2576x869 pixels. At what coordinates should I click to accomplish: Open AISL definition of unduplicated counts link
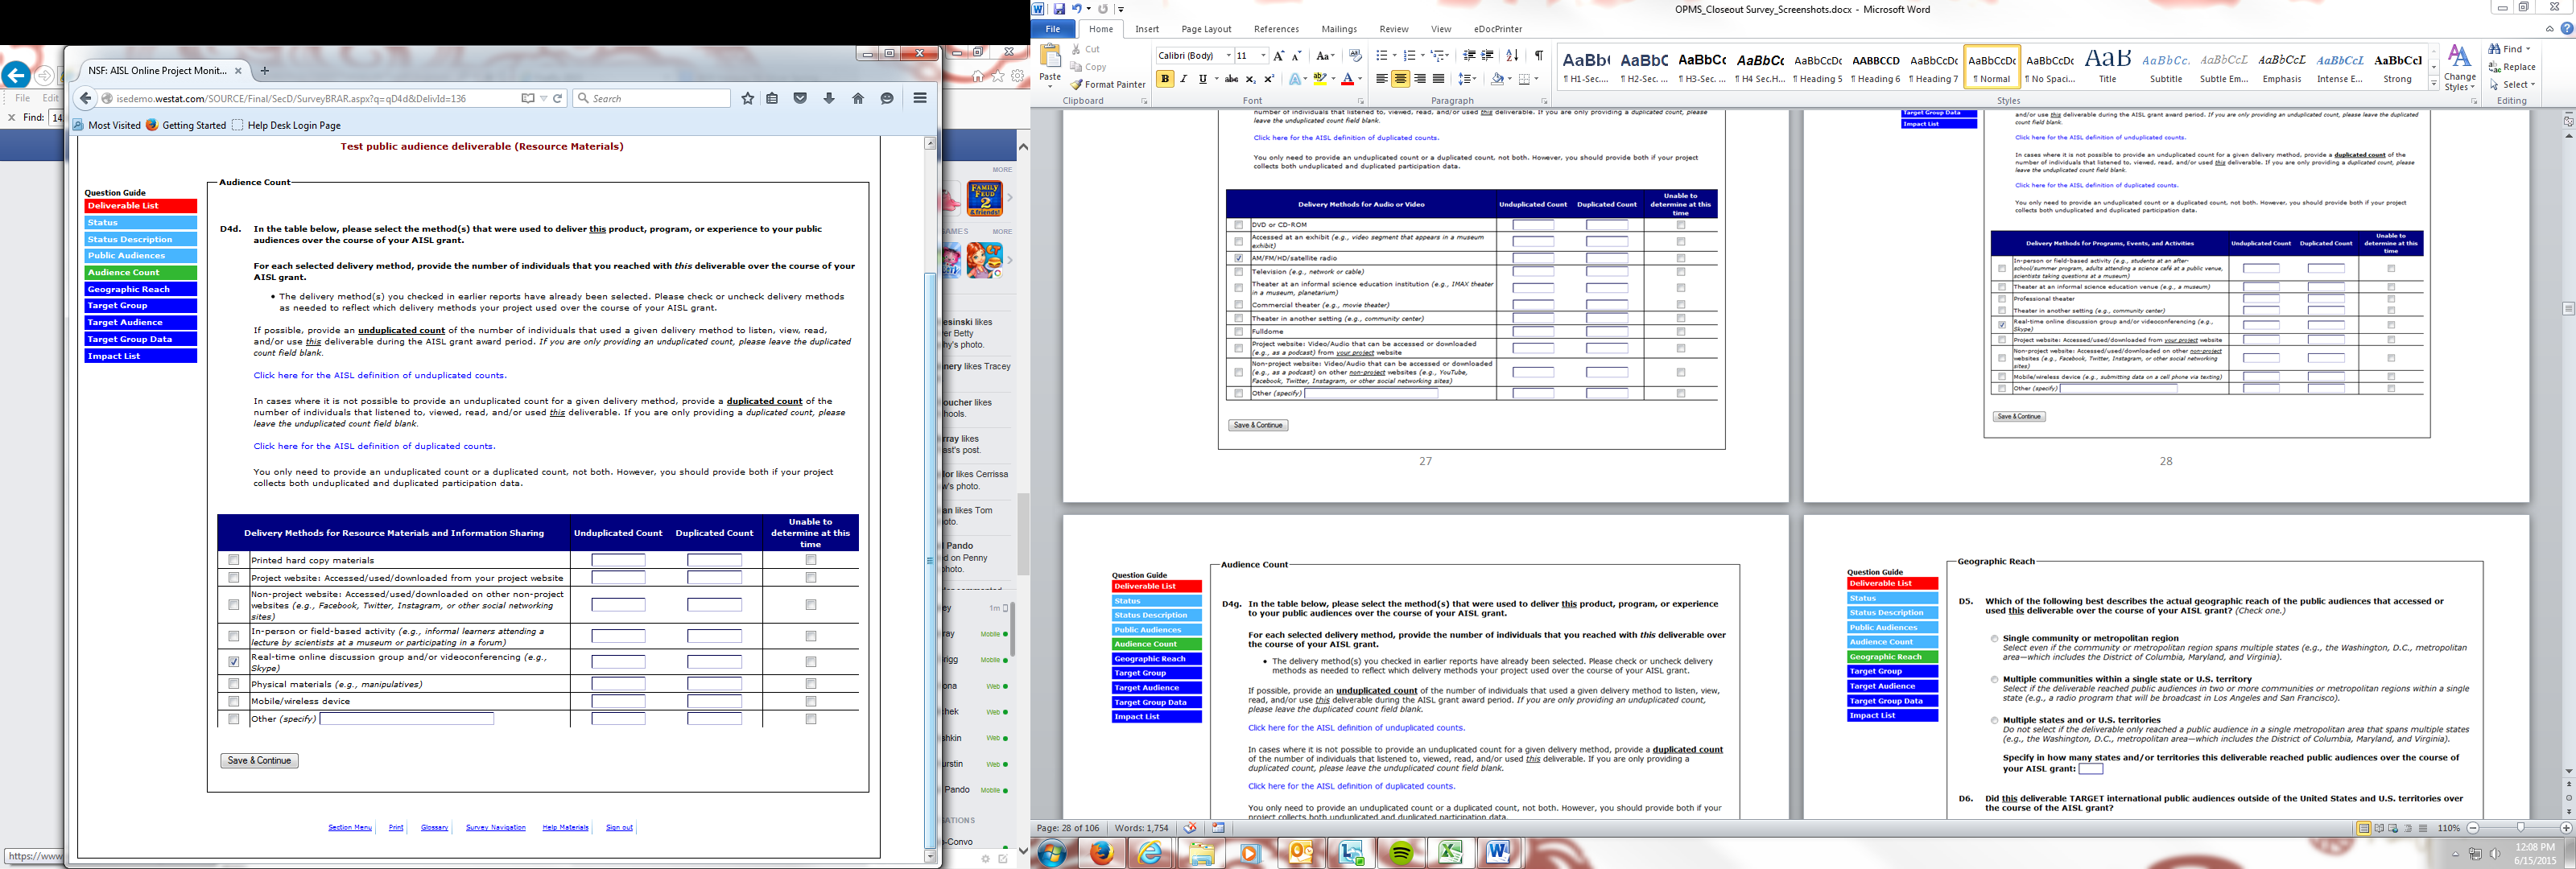coord(379,375)
